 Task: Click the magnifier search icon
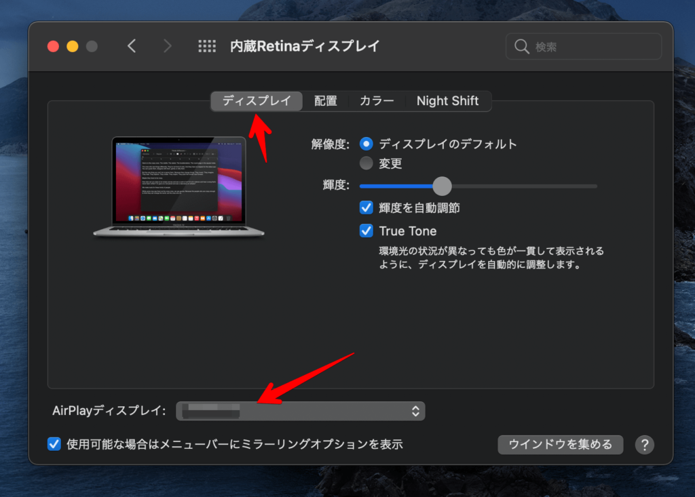(x=522, y=47)
